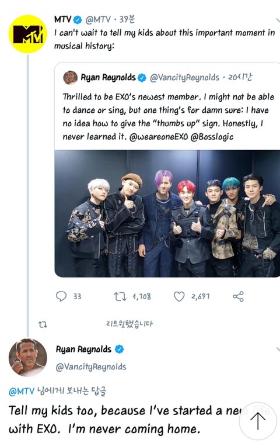Open the @Bosslogic mention link
The image size is (280, 443).
(212, 137)
